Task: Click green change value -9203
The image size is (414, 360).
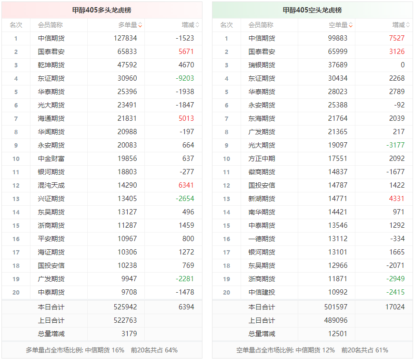Action: (x=185, y=78)
